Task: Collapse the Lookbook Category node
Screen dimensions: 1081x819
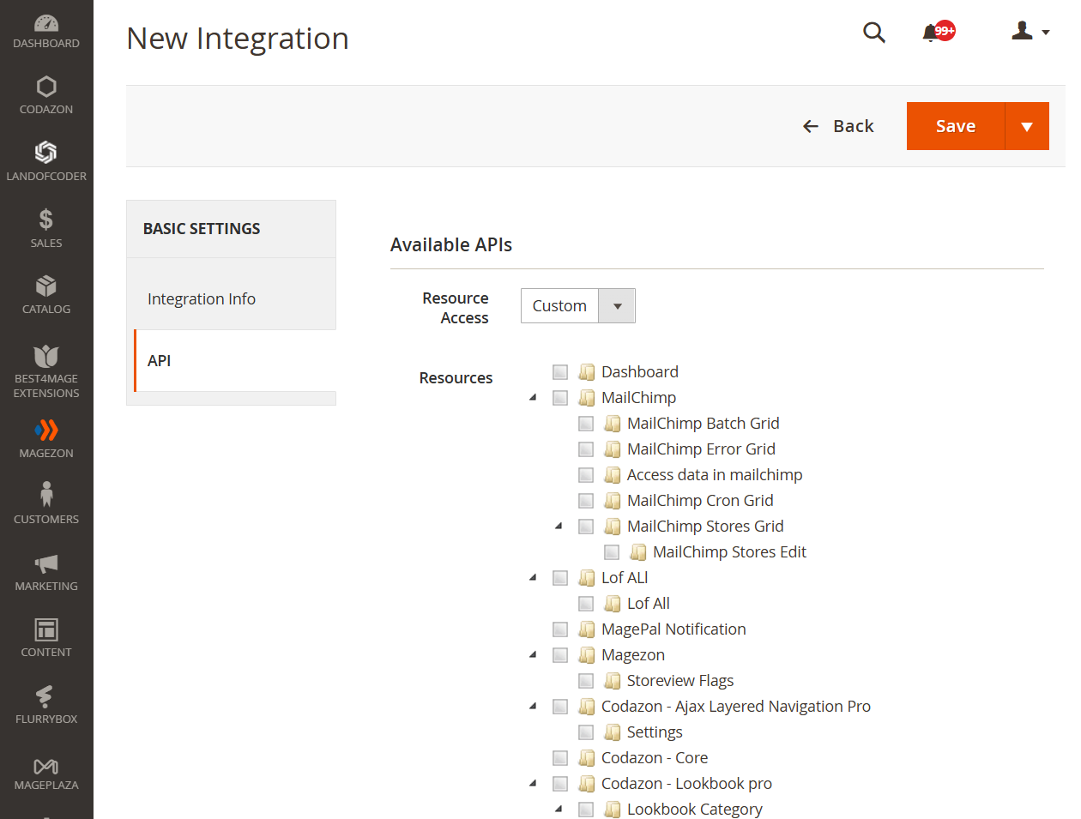Action: coord(559,809)
